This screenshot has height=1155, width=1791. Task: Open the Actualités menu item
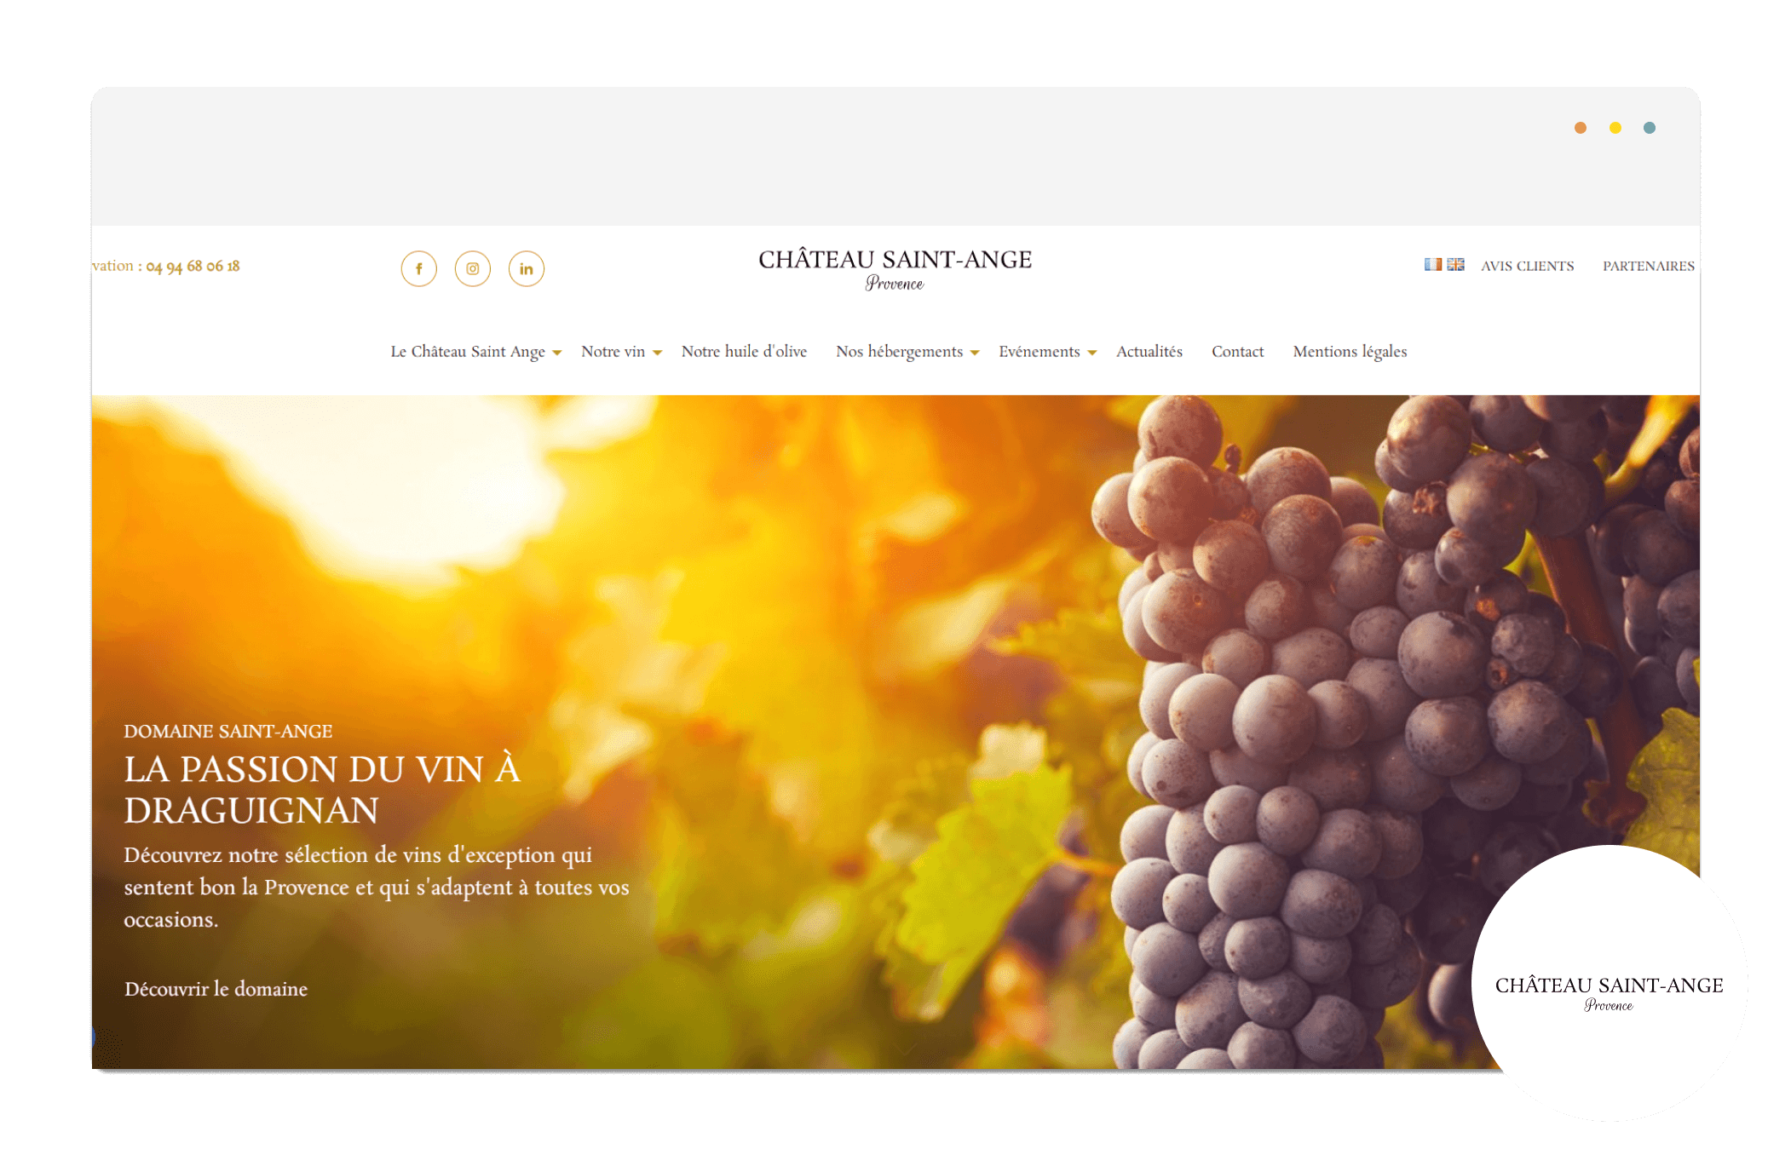1149,352
